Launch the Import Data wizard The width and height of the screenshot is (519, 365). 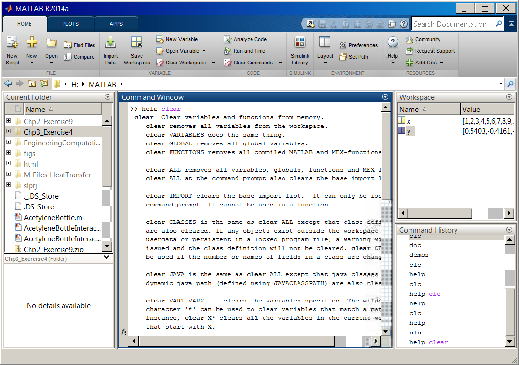110,50
